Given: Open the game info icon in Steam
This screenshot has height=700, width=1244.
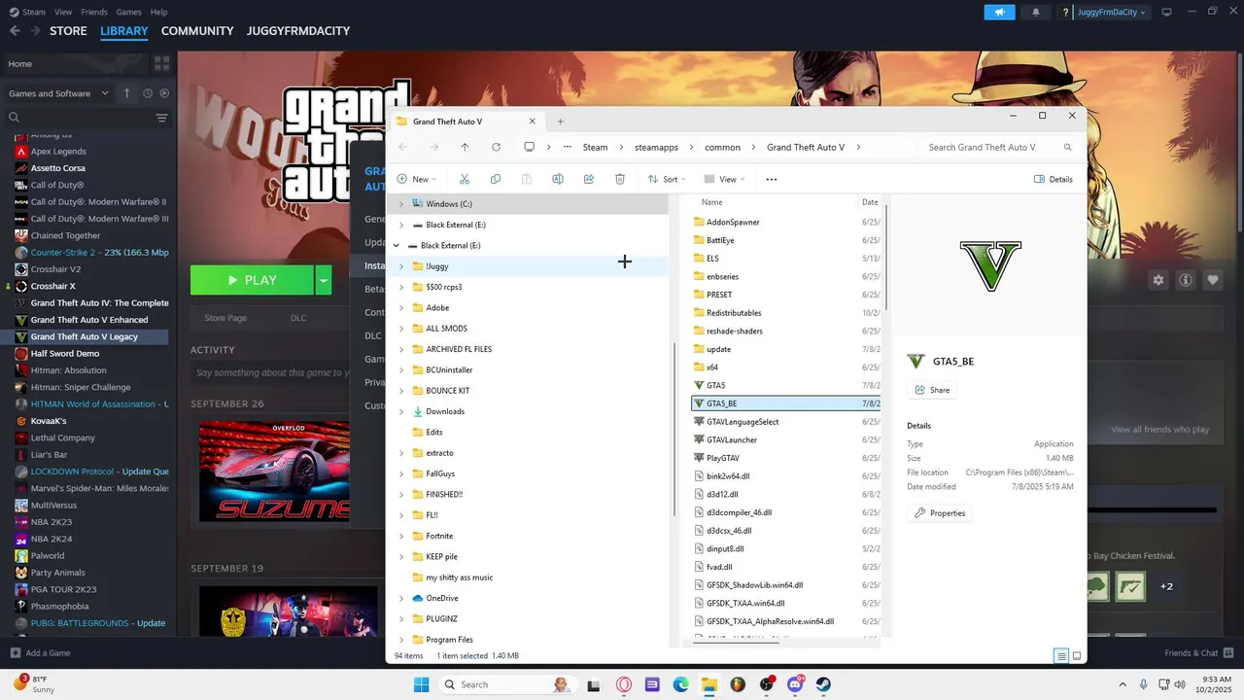Looking at the screenshot, I should point(1186,280).
